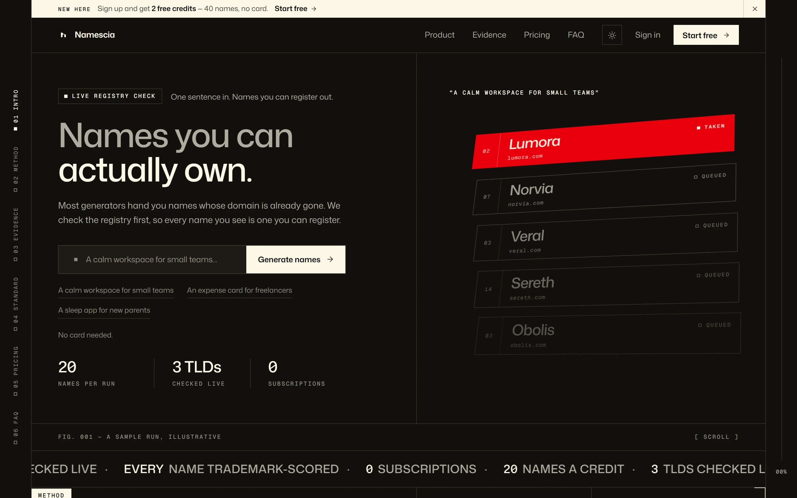Jump to 06 FAQ in side rail

(x=15, y=428)
